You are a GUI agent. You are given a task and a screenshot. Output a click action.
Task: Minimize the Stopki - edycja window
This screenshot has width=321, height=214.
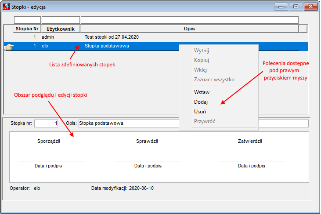pos(281,7)
